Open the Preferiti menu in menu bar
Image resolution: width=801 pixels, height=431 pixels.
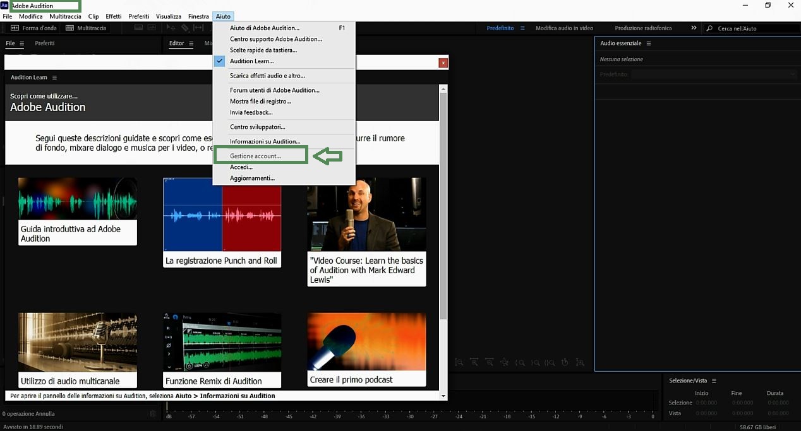click(x=138, y=16)
